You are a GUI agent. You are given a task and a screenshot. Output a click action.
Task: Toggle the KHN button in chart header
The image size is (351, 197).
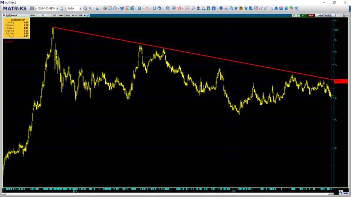click(x=61, y=15)
